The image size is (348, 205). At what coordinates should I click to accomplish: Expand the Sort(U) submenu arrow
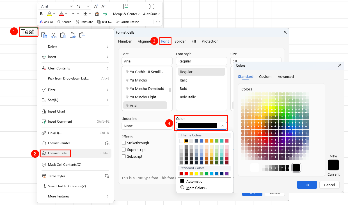[107, 100]
